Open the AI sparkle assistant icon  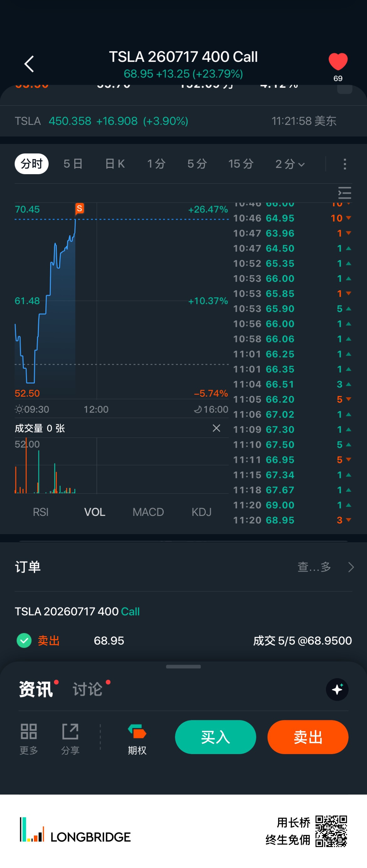coord(337,689)
